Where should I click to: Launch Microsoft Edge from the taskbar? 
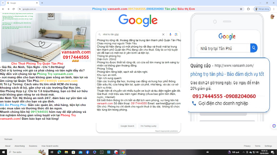[x=59, y=152]
